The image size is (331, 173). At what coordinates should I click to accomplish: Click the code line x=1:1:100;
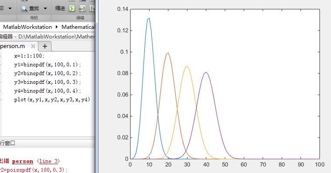click(x=29, y=56)
